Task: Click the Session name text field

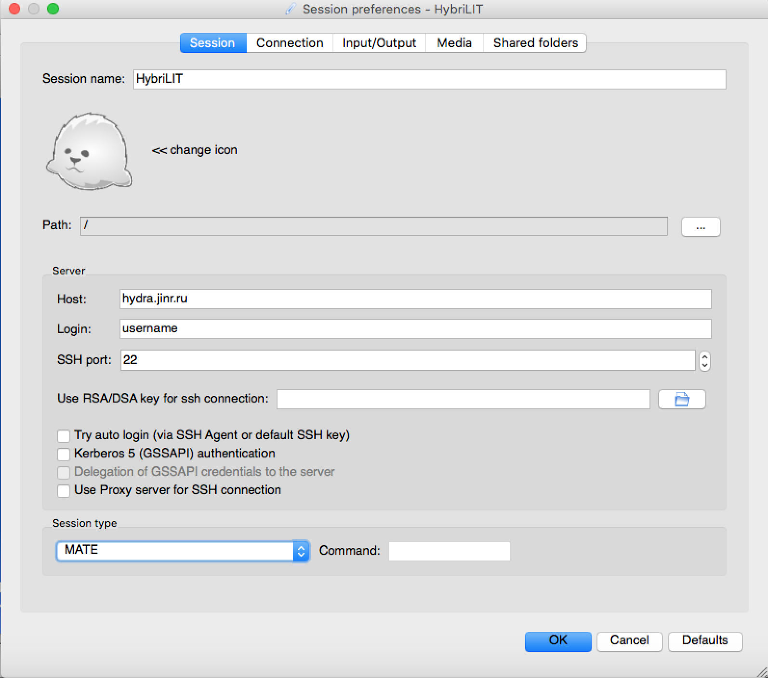Action: (429, 79)
